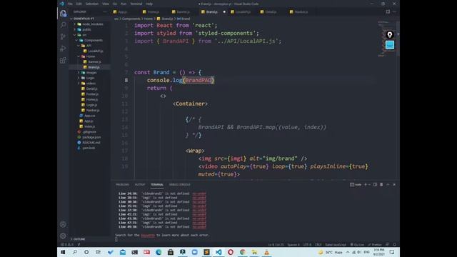Click Go Live in the status bar
This screenshot has height=257, width=457.
(357, 244)
